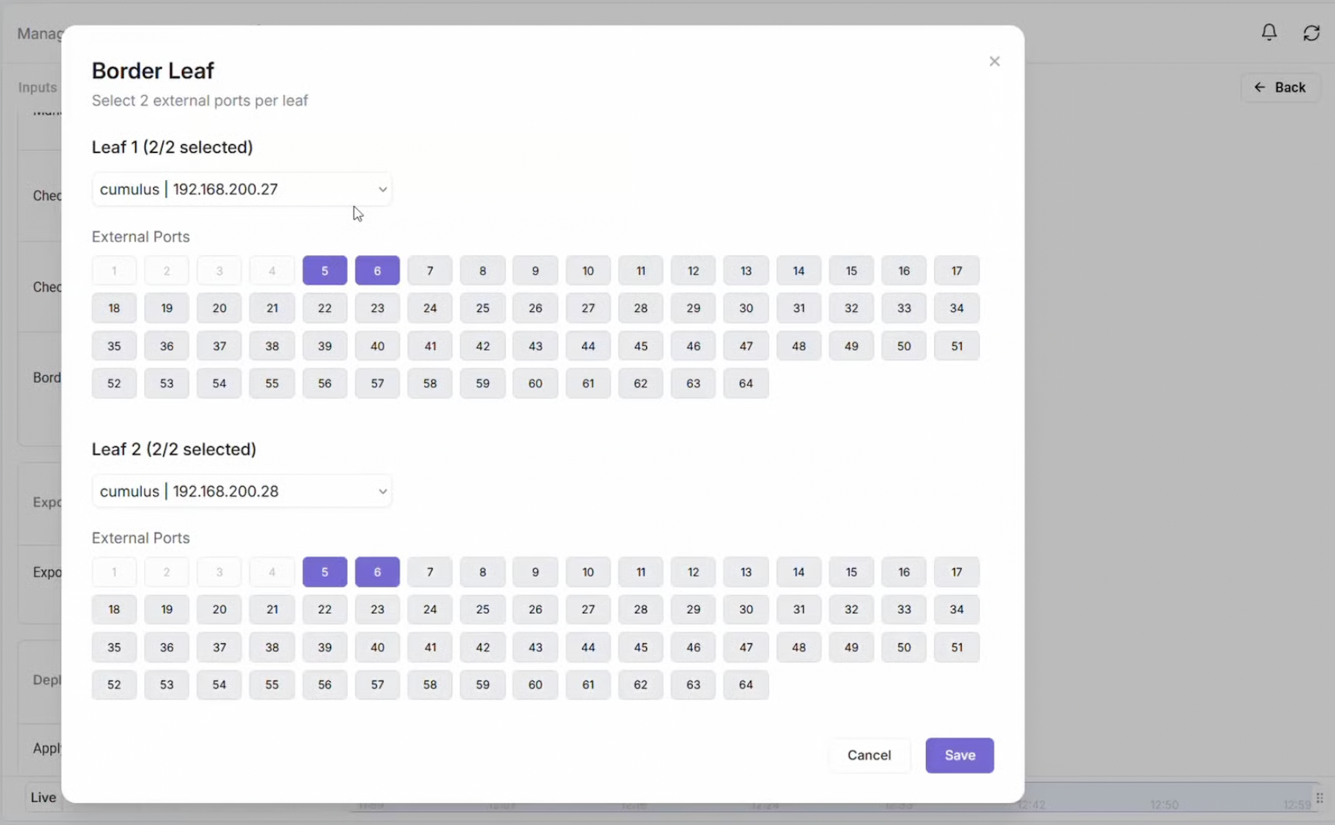Image resolution: width=1335 pixels, height=825 pixels.
Task: Click the Live timeline label
Action: (43, 797)
